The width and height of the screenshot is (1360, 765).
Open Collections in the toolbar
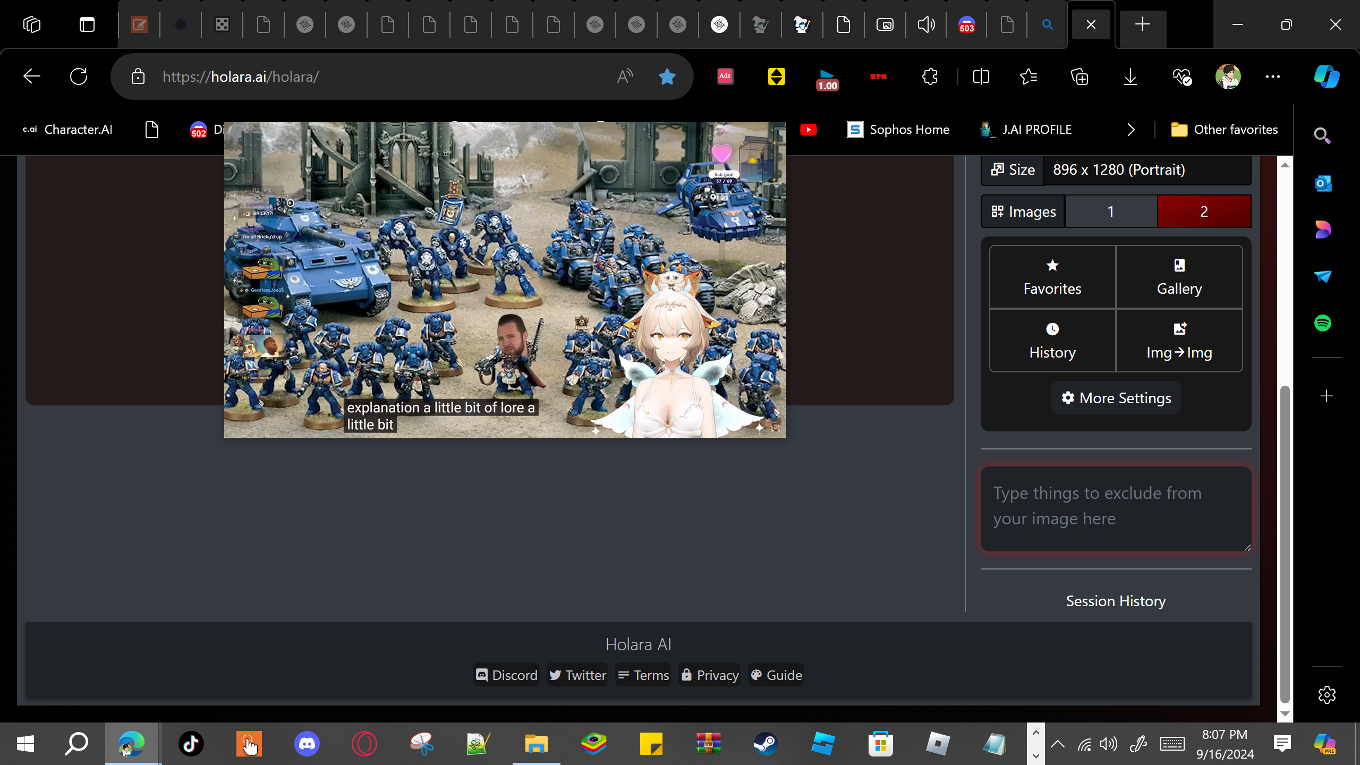click(x=1079, y=76)
